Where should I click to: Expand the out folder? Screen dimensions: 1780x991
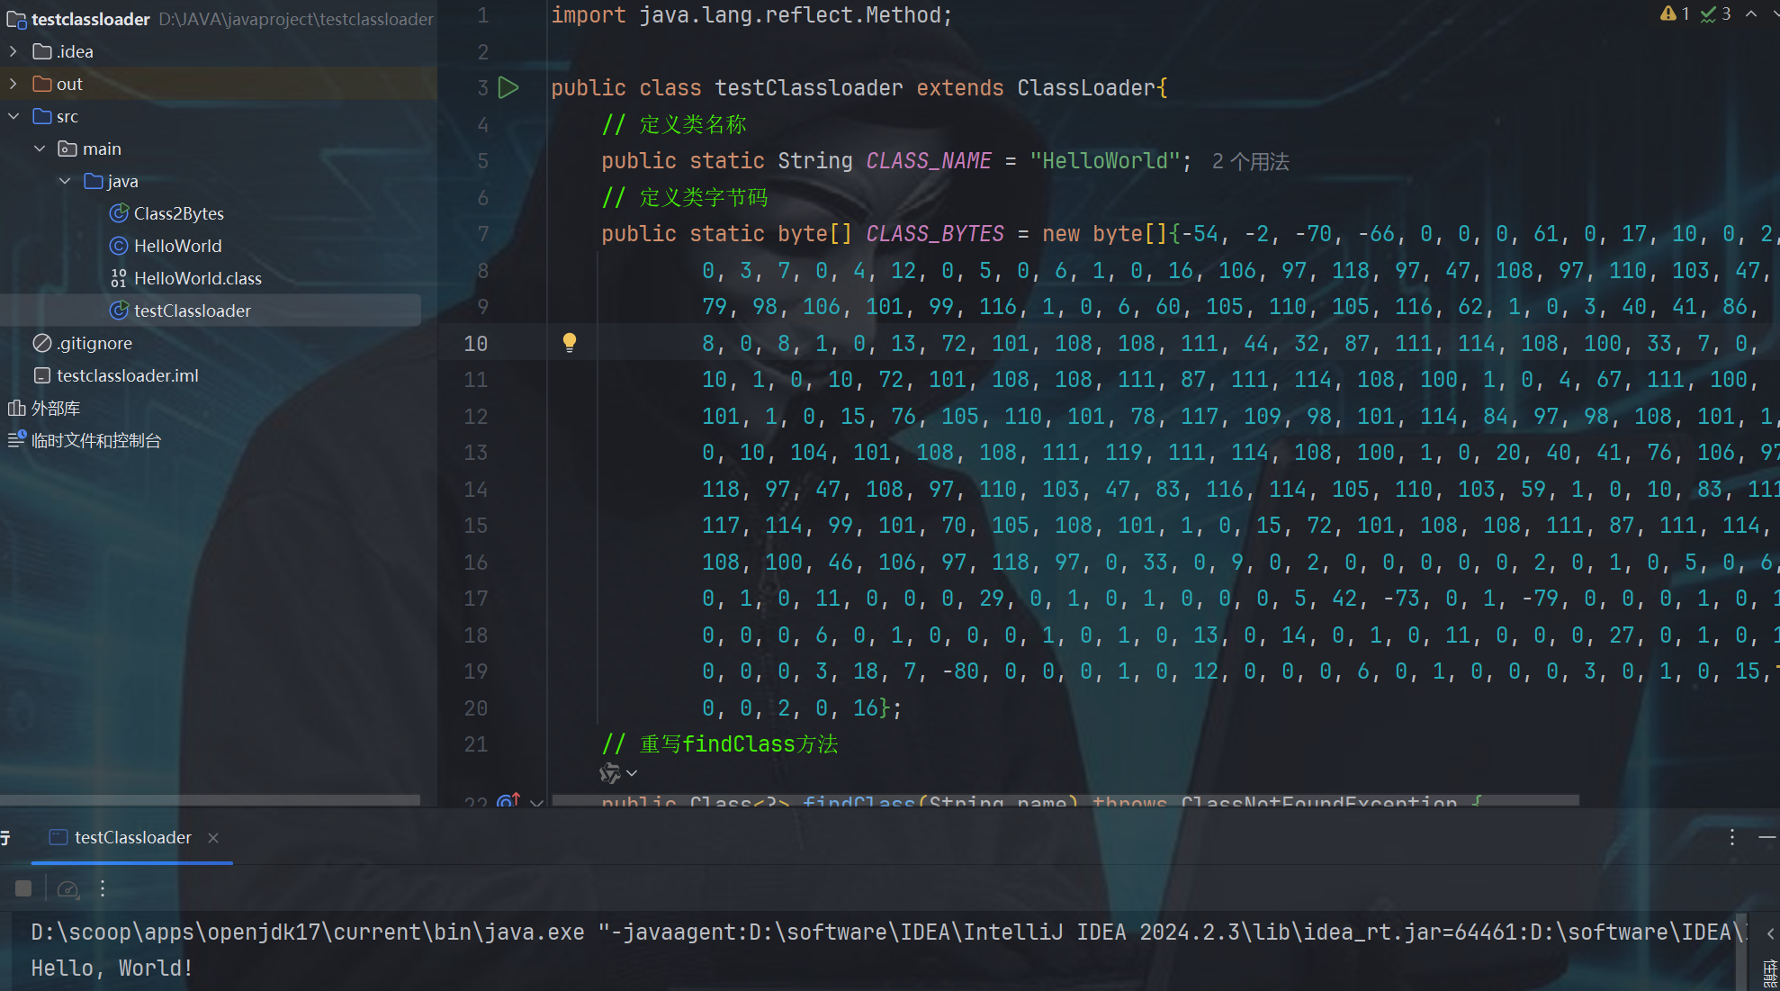coord(13,84)
